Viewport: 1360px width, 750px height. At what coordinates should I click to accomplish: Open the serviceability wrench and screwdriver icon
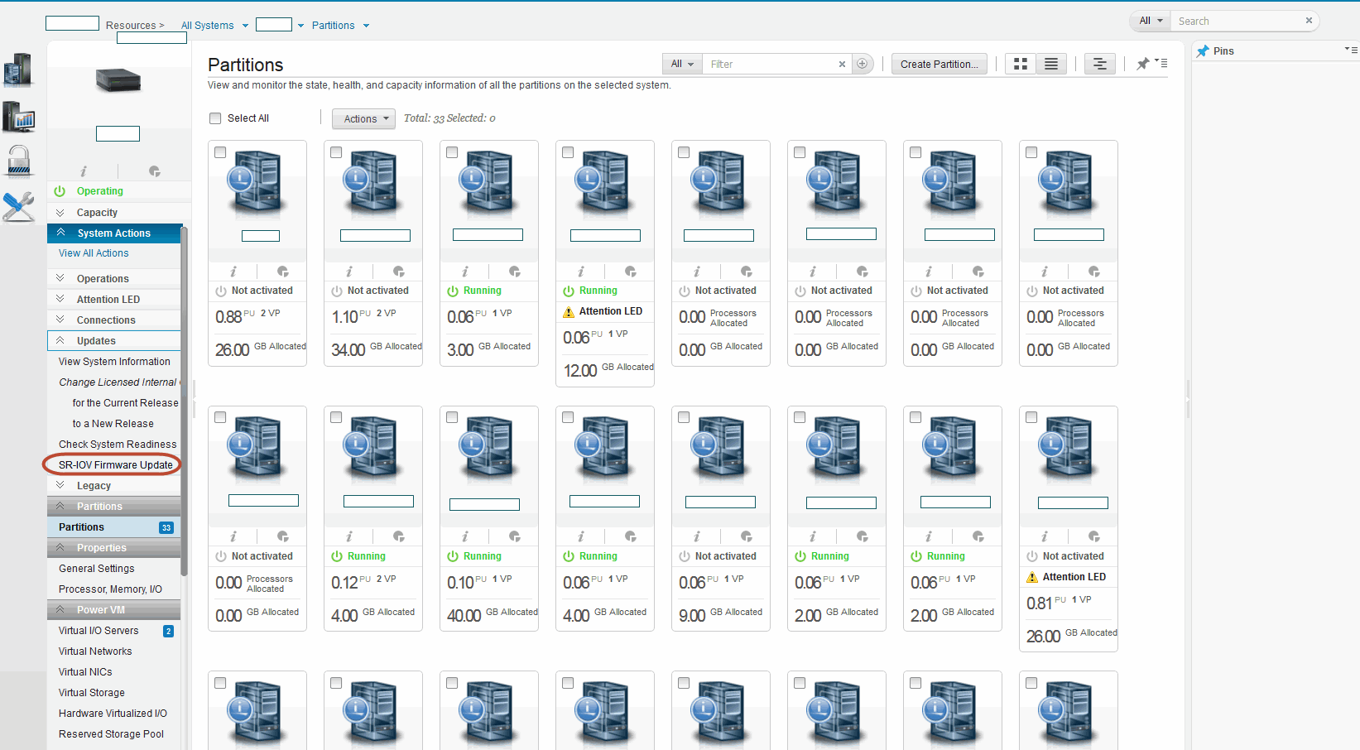click(18, 206)
